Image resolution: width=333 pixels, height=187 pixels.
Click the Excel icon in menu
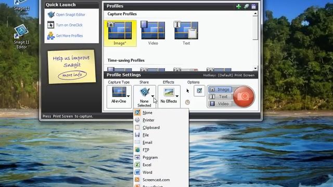pyautogui.click(x=137, y=165)
